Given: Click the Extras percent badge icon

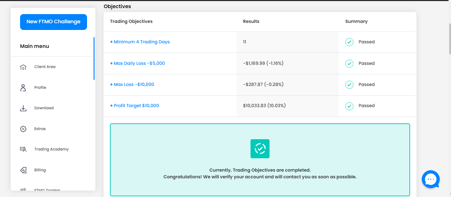Looking at the screenshot, I should coord(23,129).
